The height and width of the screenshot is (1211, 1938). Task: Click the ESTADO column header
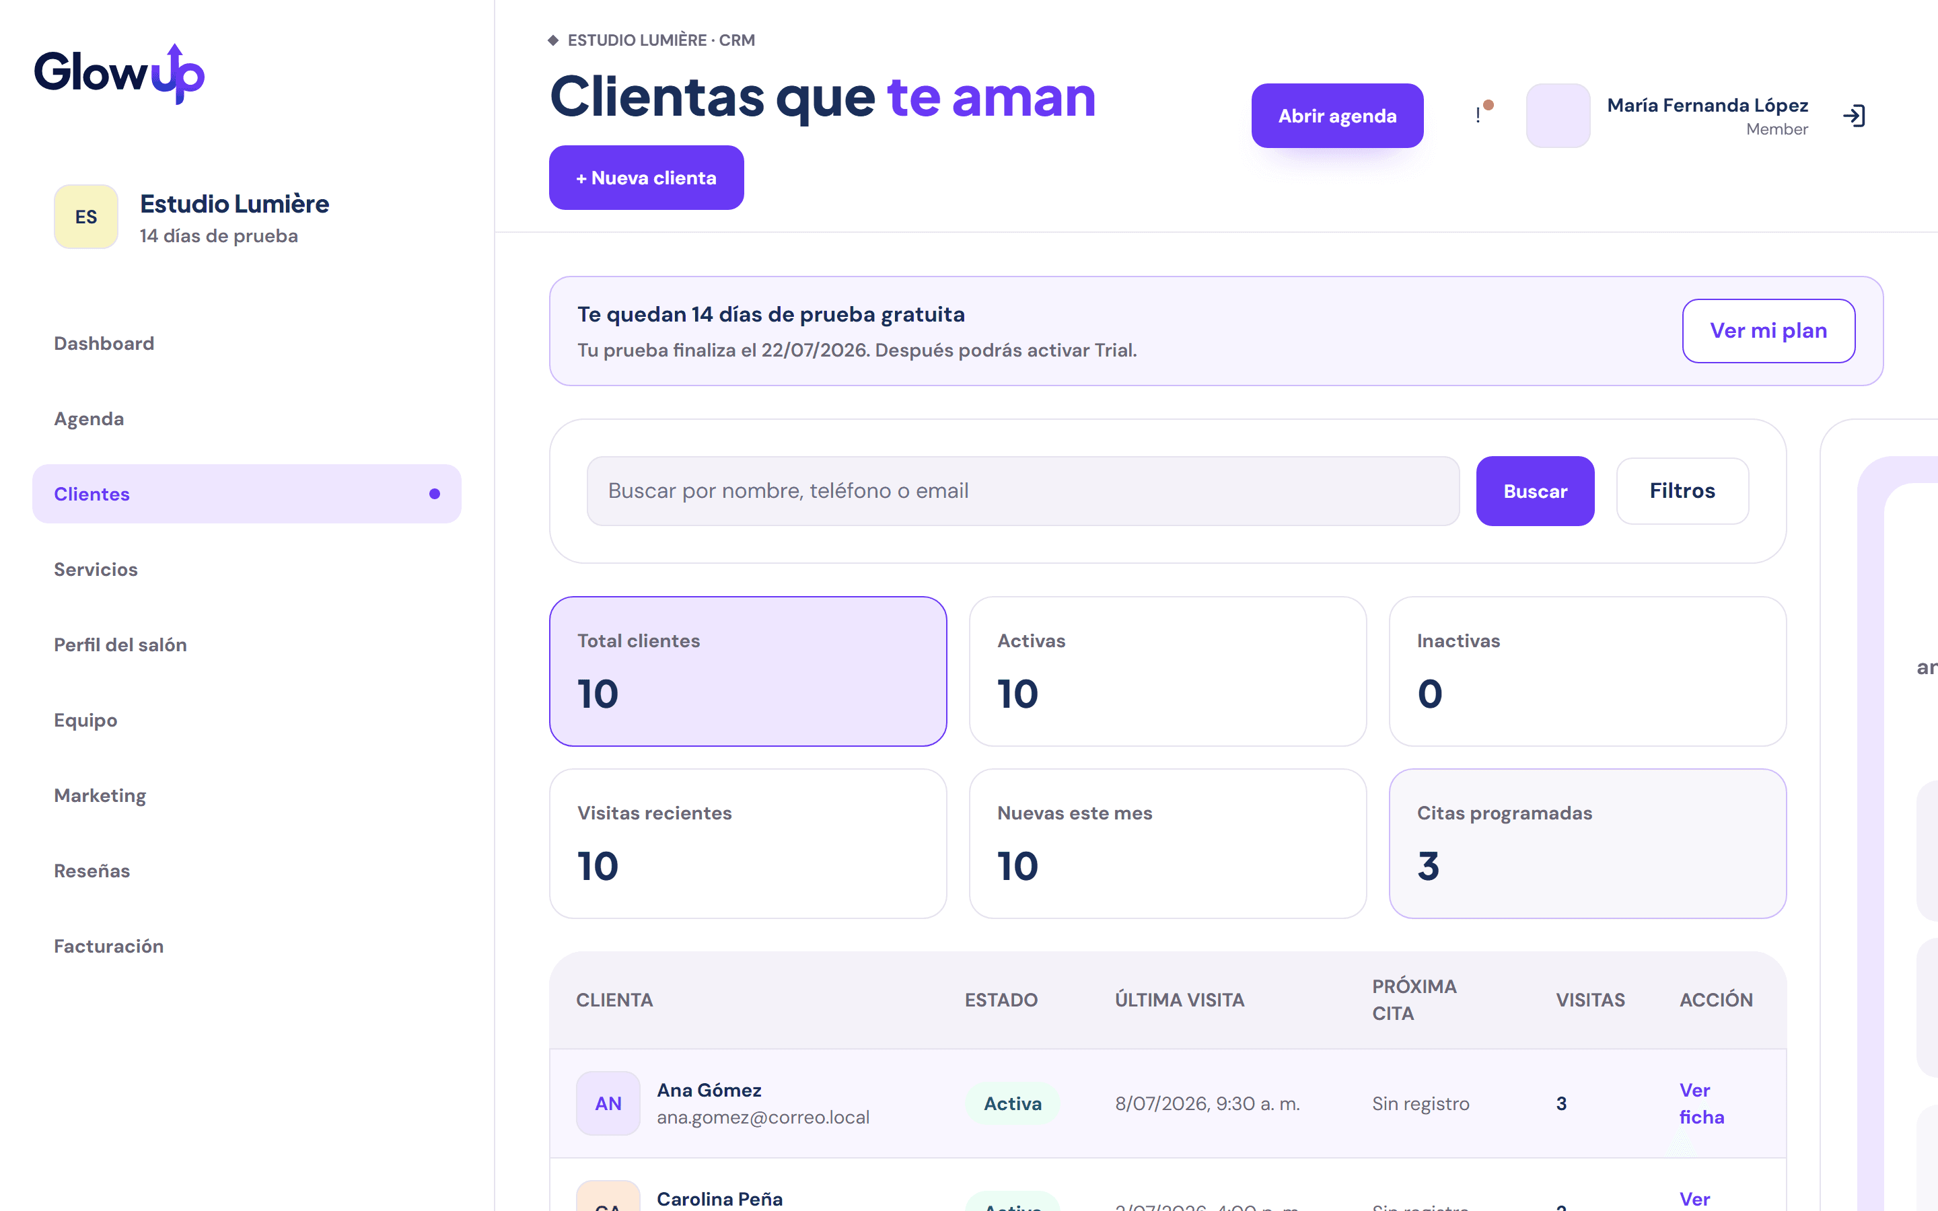(x=1001, y=1000)
